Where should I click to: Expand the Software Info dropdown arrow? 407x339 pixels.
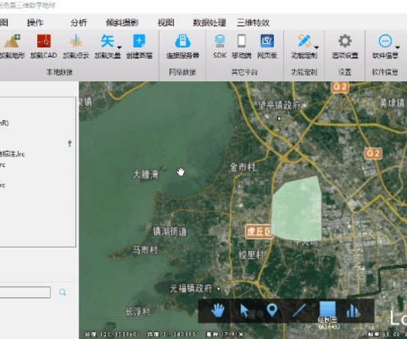click(398, 47)
